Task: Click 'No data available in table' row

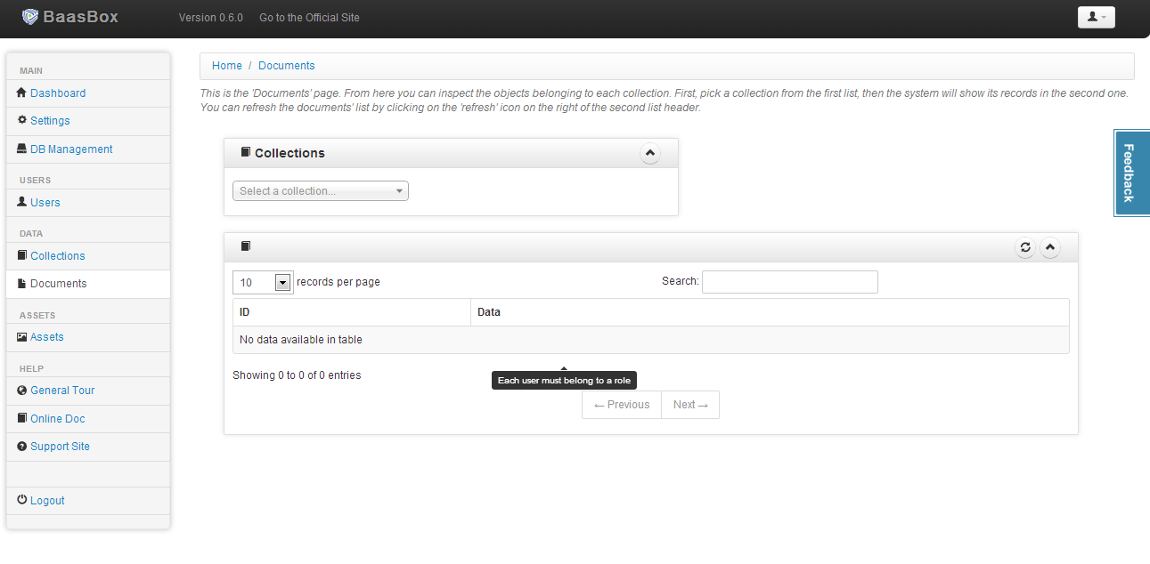Action: click(x=651, y=340)
